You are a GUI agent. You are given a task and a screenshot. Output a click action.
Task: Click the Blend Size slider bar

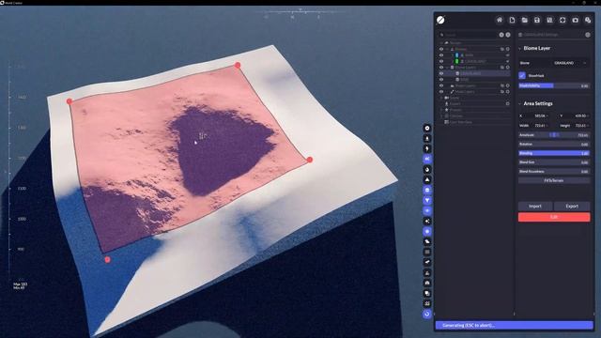pyautogui.click(x=554, y=162)
